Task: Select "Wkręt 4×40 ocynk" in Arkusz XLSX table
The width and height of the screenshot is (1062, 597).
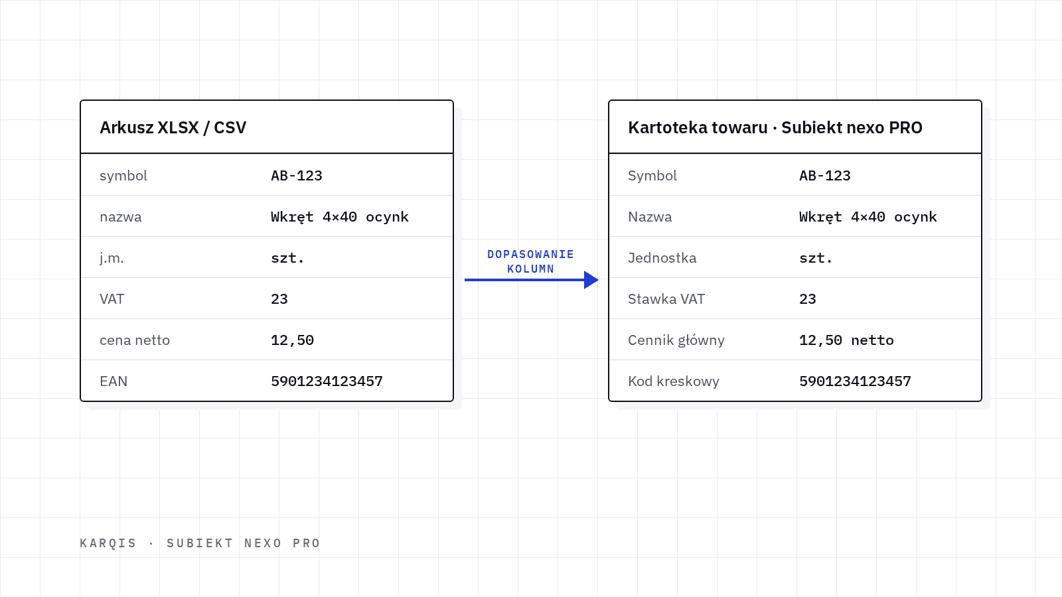Action: (340, 217)
